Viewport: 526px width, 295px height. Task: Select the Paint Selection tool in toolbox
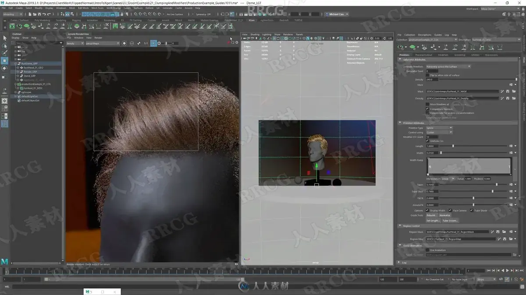(x=5, y=53)
